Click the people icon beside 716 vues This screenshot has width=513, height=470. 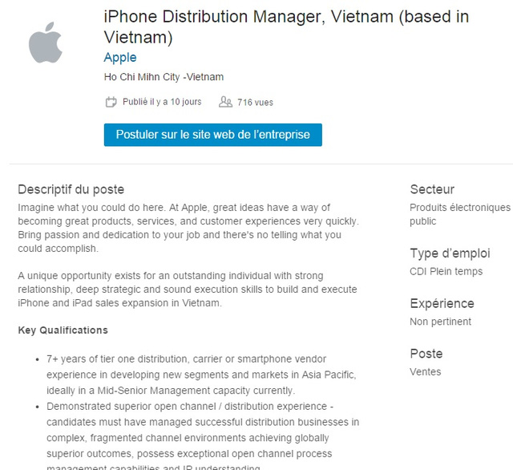click(225, 102)
